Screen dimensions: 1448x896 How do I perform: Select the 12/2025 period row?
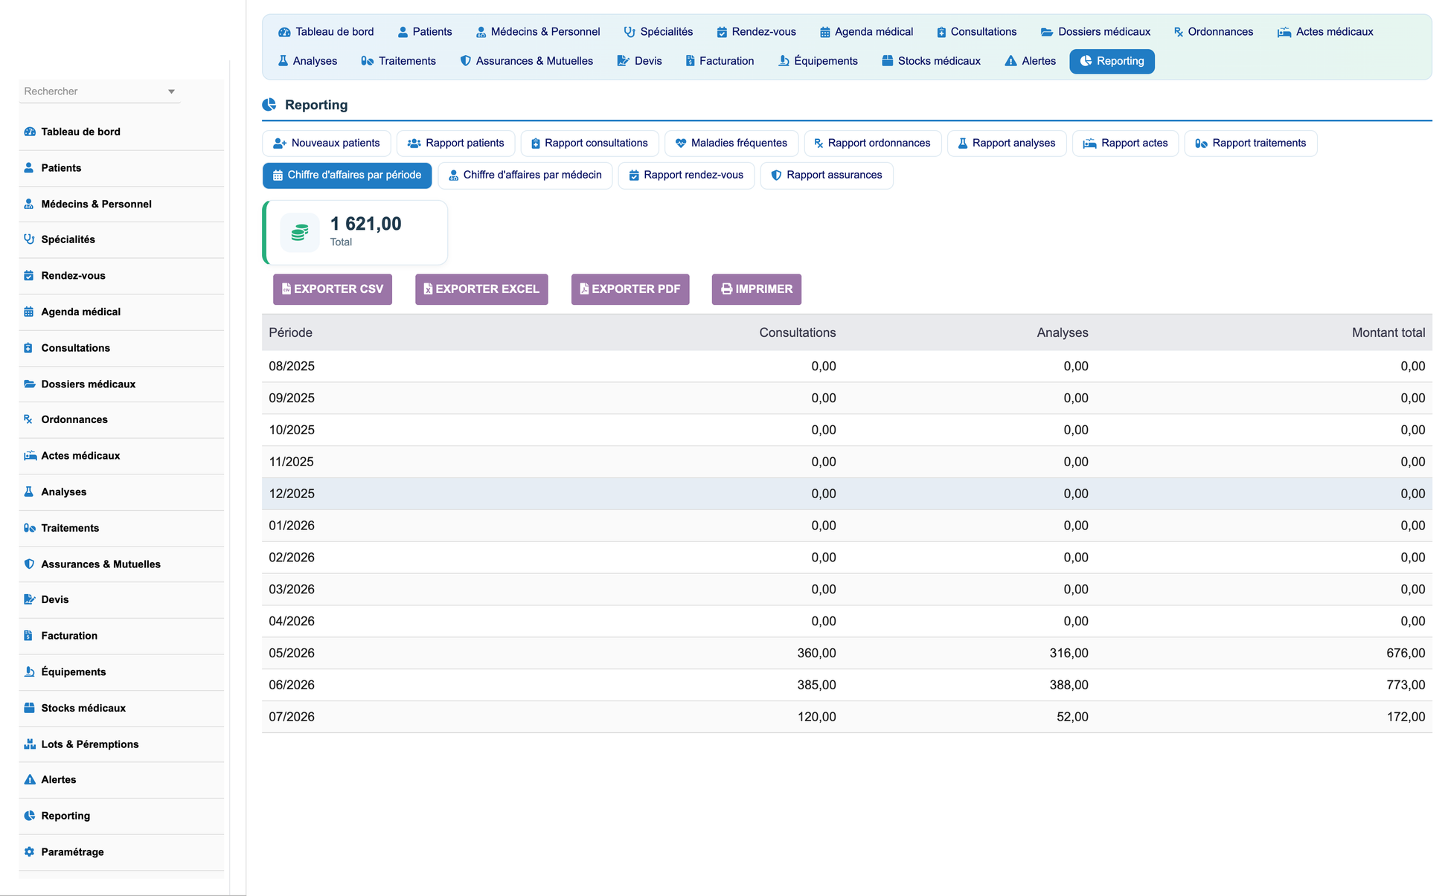click(x=847, y=494)
